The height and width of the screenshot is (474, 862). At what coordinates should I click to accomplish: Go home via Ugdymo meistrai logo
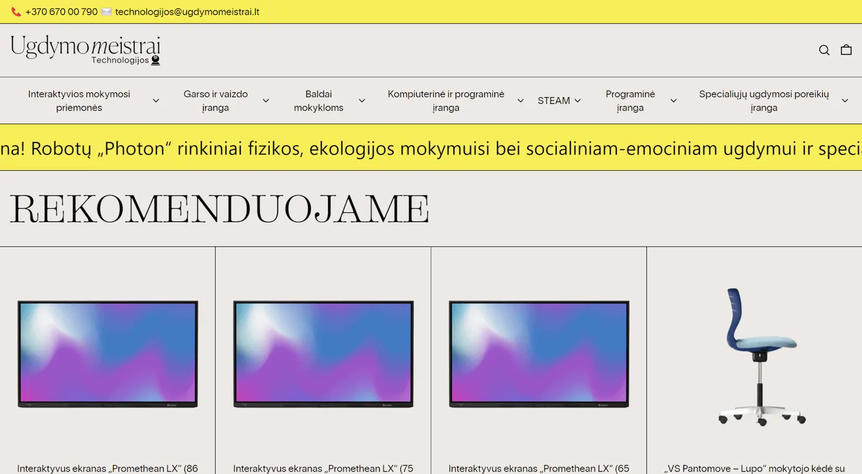click(86, 50)
